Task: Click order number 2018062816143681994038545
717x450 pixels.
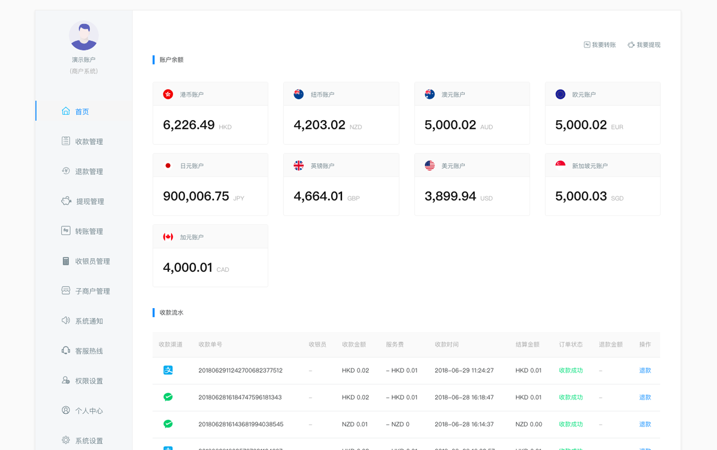Action: 241,424
